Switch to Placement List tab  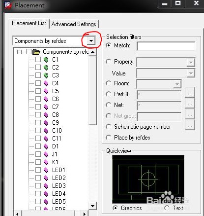click(x=29, y=23)
